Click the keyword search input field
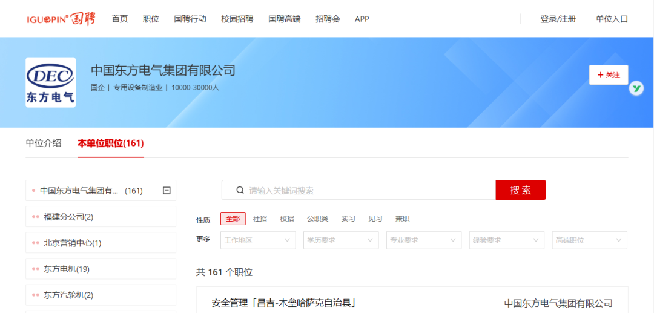Image resolution: width=654 pixels, height=313 pixels. pos(358,191)
